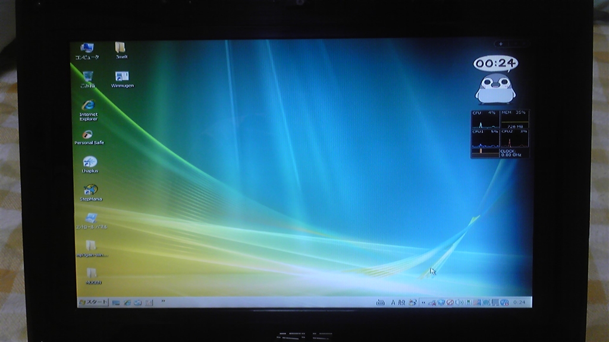This screenshot has height=342, width=609.
Task: Launch the Winmugen shortcut
Action: (x=122, y=80)
